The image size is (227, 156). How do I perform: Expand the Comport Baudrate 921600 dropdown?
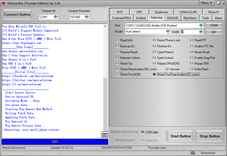87,17
